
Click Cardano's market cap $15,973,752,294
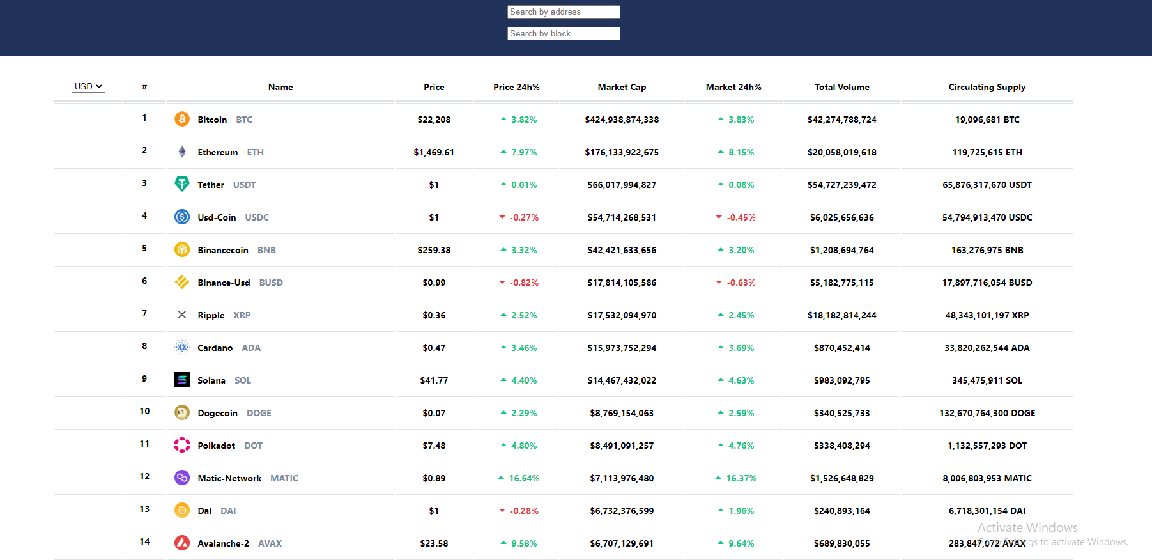(x=622, y=348)
